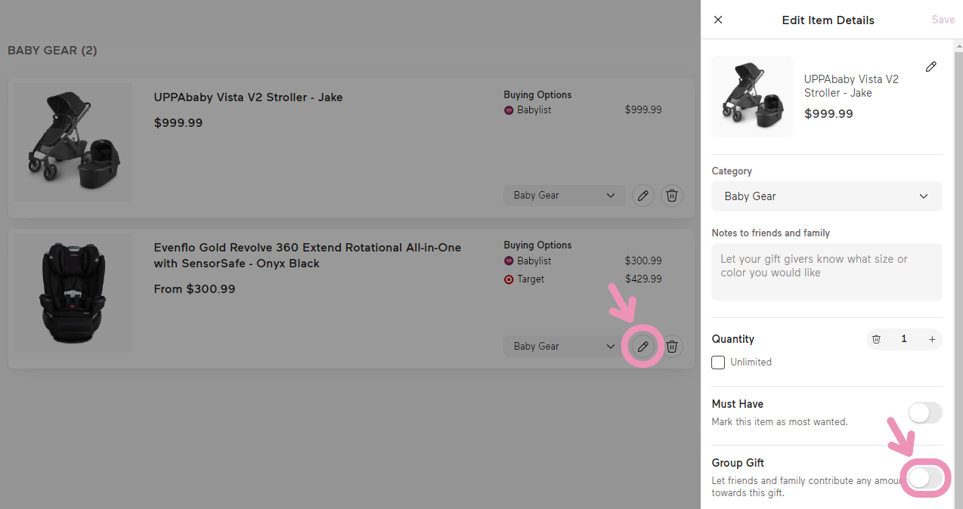Open the Evenflo car seat's category dropdown

565,347
